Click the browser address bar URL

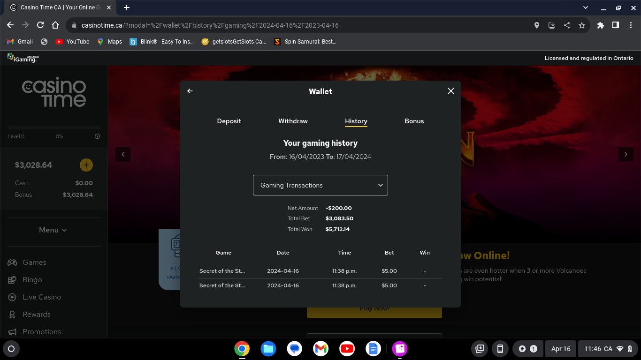[210, 25]
